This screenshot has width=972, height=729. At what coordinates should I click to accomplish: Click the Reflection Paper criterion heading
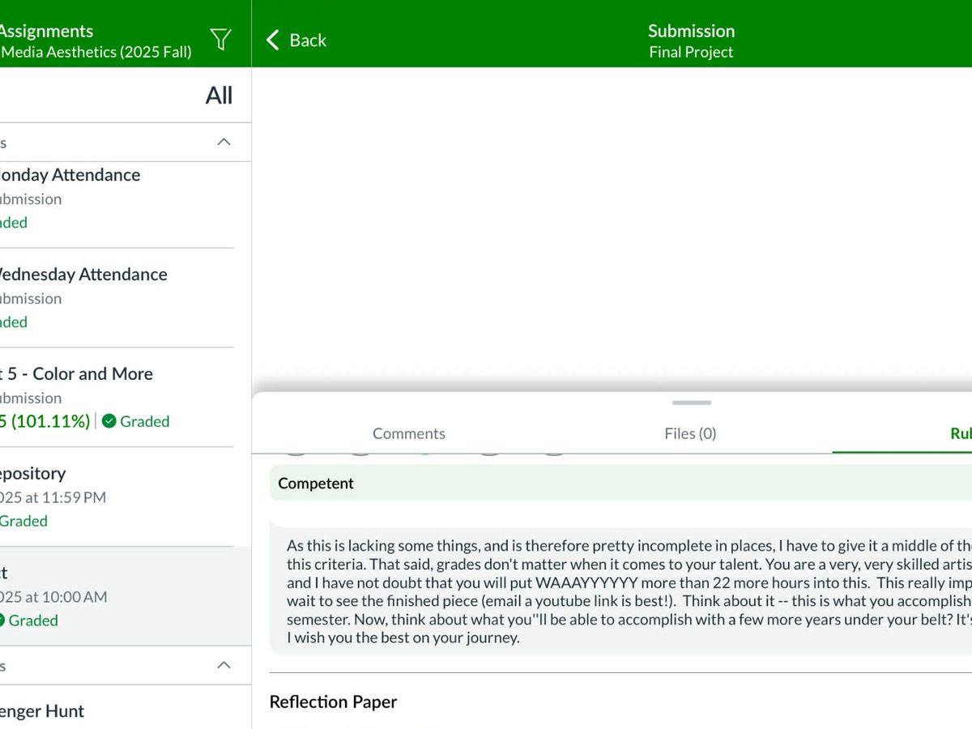tap(333, 701)
